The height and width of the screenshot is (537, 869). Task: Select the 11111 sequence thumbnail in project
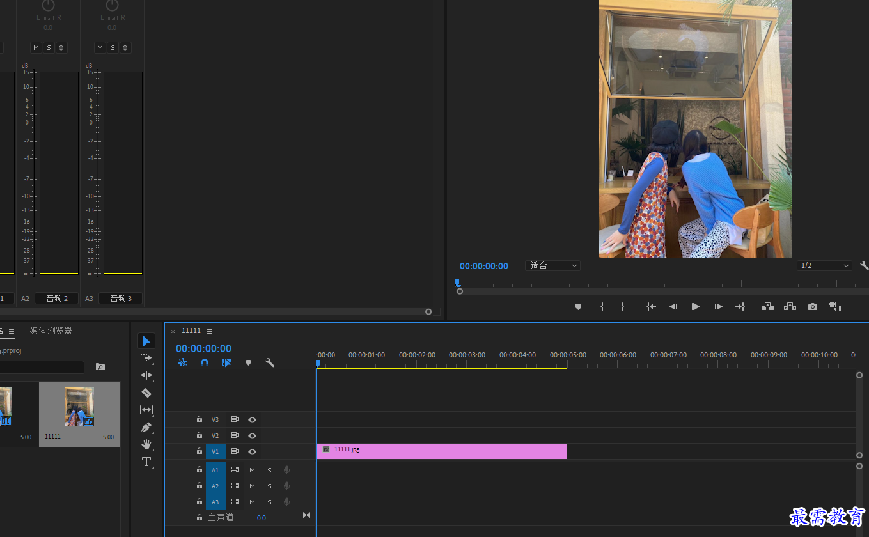tap(79, 407)
